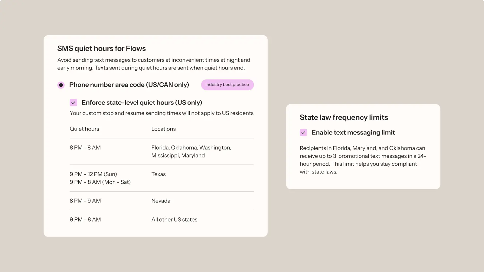Click the Enable text messaging limit label
Viewport: 484px width, 272px height.
click(353, 133)
